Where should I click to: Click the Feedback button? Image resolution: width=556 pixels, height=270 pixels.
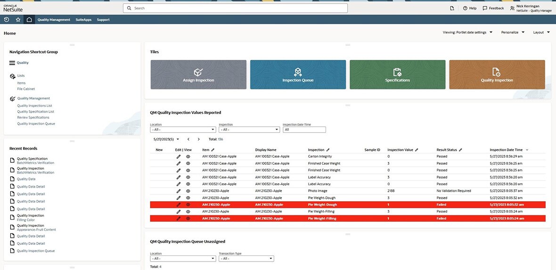493,8
